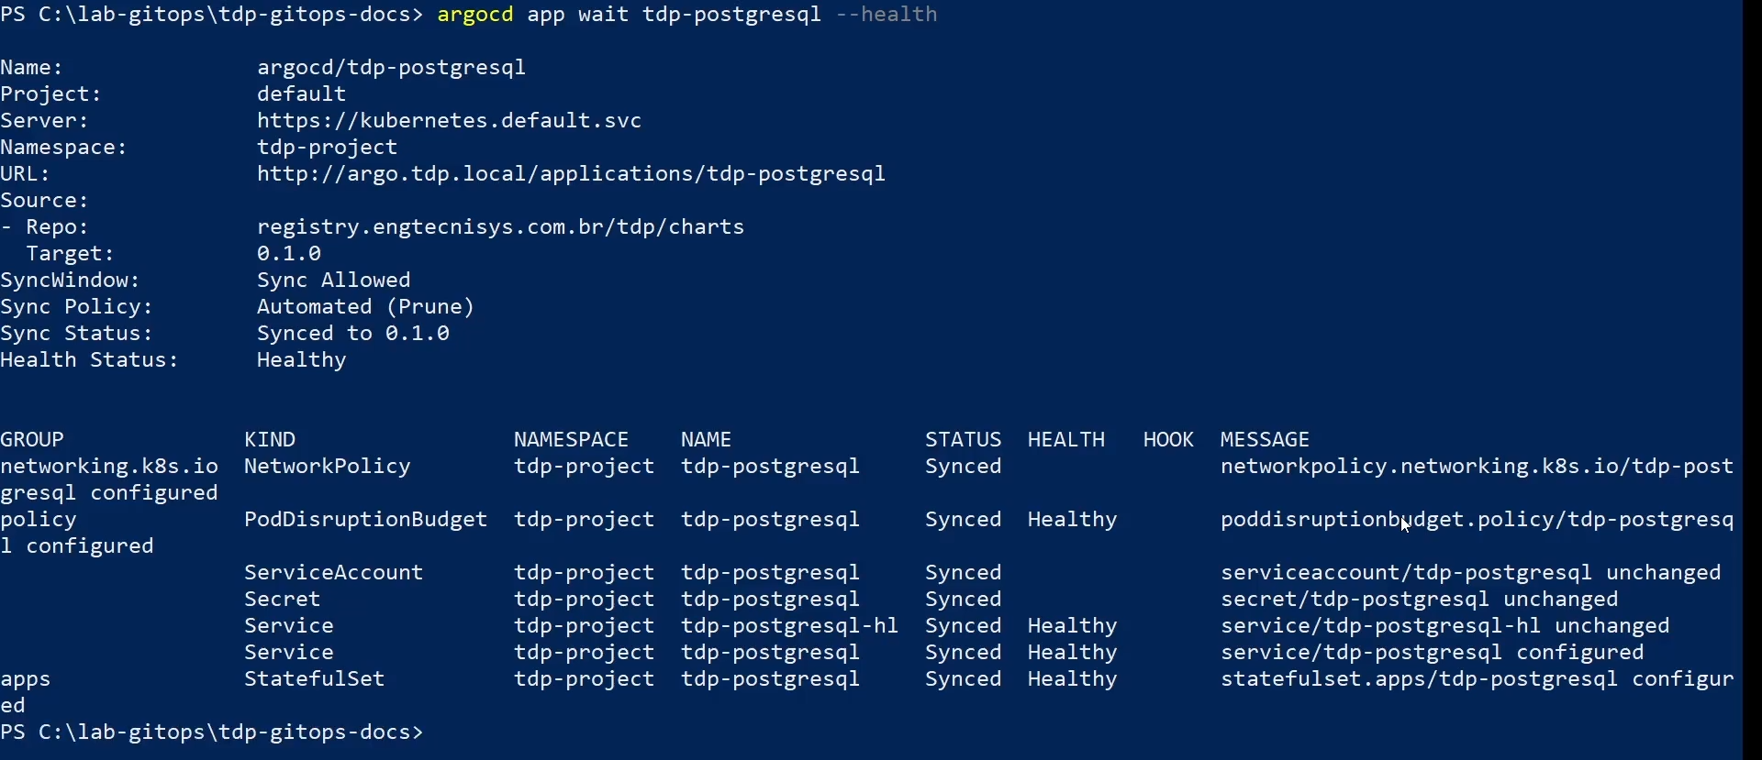This screenshot has height=760, width=1762.
Task: Select the PodDisruptionBudget kind entry
Action: click(365, 519)
